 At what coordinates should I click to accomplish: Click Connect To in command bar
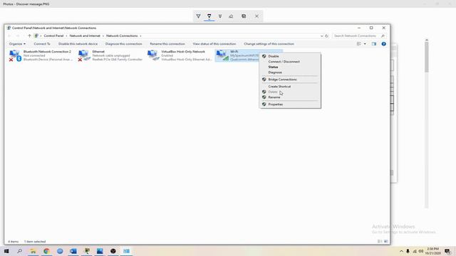click(42, 44)
